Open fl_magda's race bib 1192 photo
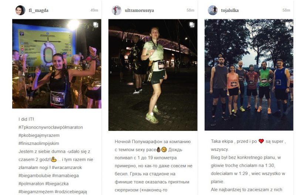The width and height of the screenshot is (296, 195). (57, 64)
